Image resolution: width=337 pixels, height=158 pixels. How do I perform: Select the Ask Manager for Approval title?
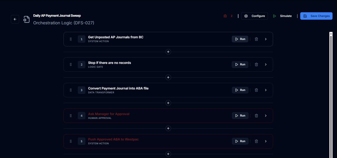(109, 114)
